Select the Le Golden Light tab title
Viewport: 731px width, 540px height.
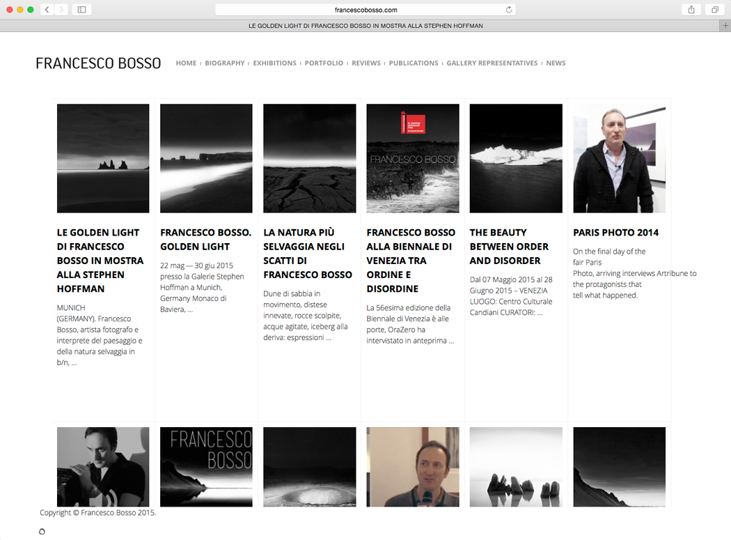click(x=365, y=26)
